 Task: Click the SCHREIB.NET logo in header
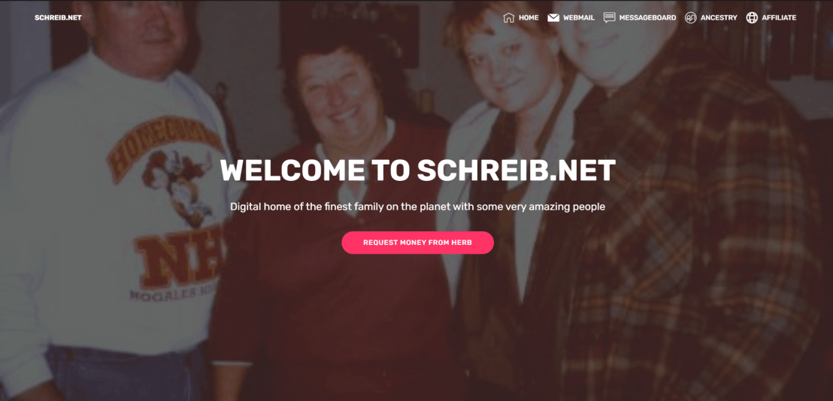[58, 17]
